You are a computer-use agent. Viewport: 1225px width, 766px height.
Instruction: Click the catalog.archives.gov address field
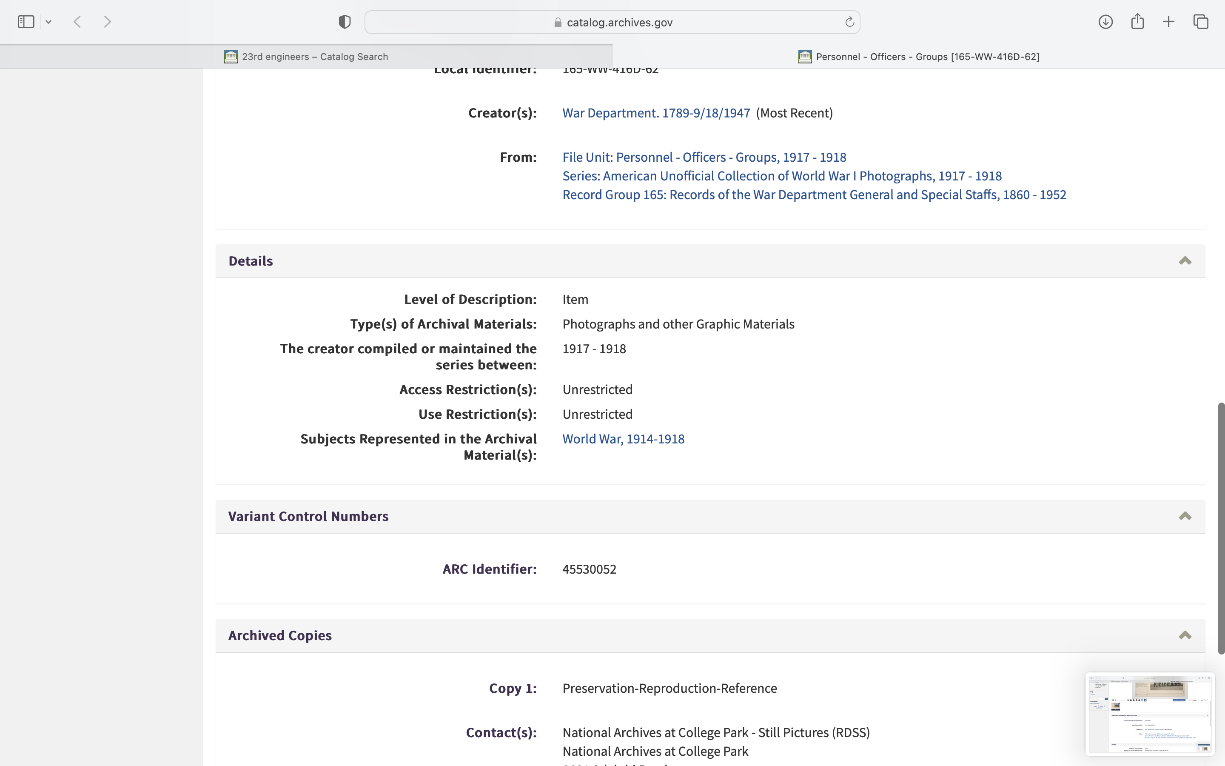coord(612,22)
